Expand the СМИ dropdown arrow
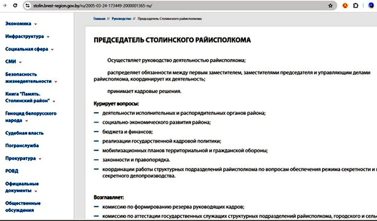Screen dimensions: 377x221 (x=19, y=62)
